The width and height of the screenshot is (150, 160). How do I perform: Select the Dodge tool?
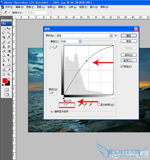coord(8,55)
